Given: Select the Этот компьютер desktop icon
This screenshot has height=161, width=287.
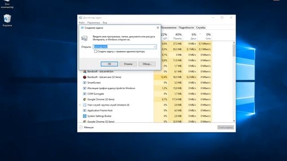Looking at the screenshot, I should coord(7,4).
